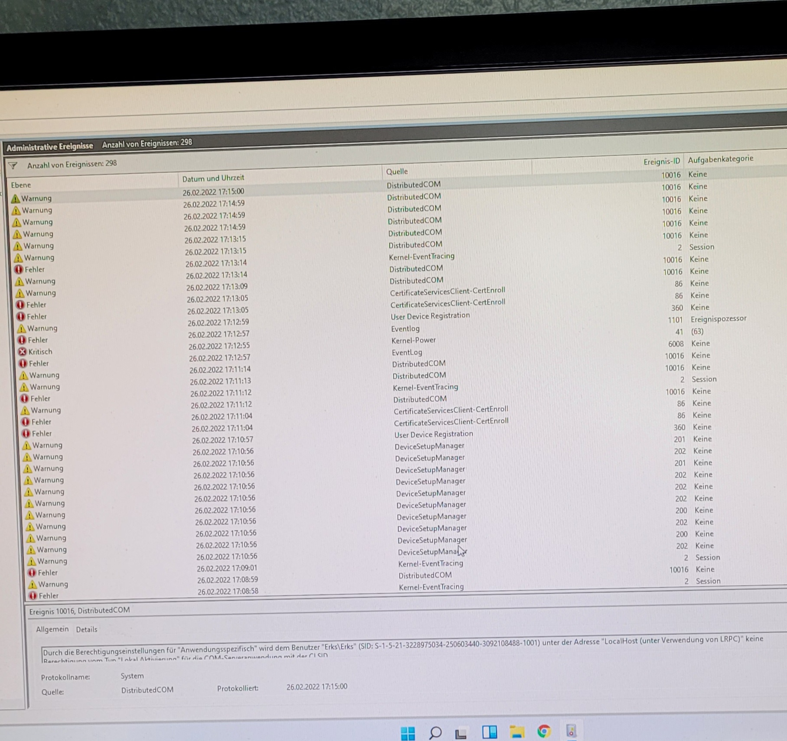Click the filter funnel icon above the event list
The image size is (787, 741).
13,165
